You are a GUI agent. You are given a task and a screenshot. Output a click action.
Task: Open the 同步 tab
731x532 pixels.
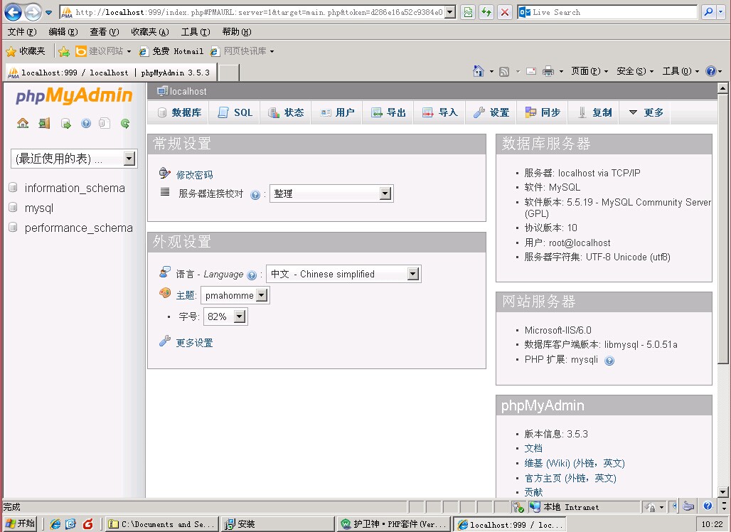click(x=543, y=112)
